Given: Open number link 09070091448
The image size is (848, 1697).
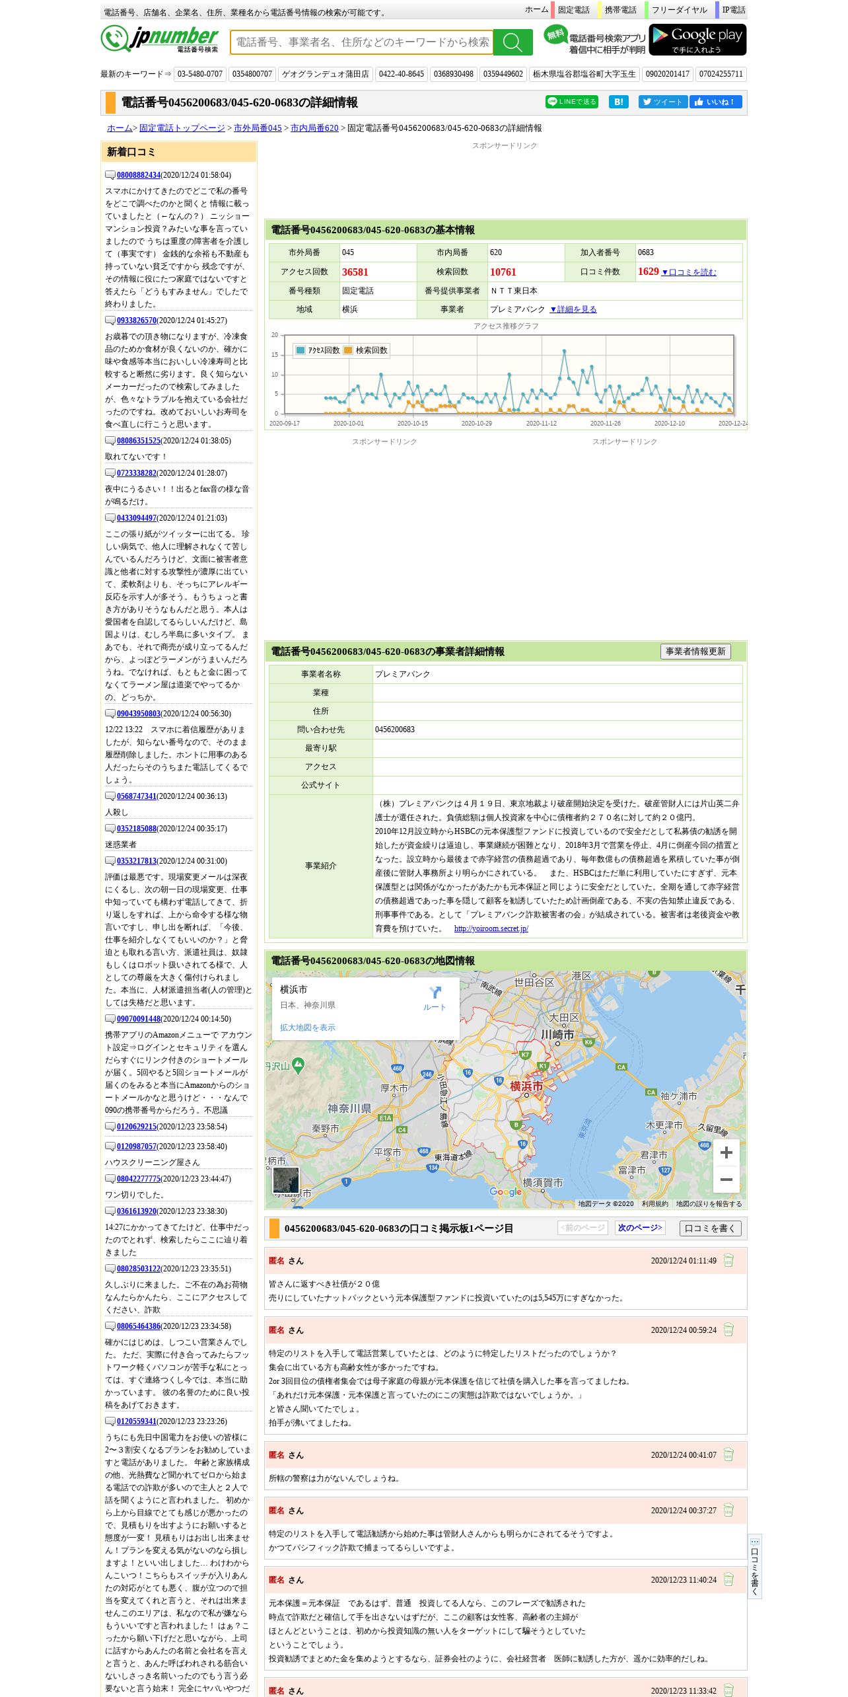Looking at the screenshot, I should click(x=139, y=1019).
